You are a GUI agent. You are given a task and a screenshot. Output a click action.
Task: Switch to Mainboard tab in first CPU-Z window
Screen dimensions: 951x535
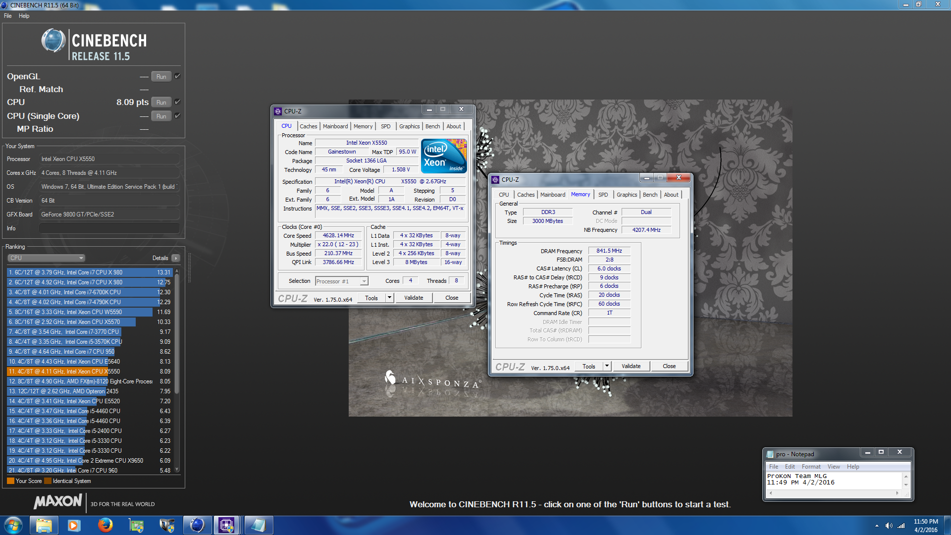pyautogui.click(x=335, y=126)
